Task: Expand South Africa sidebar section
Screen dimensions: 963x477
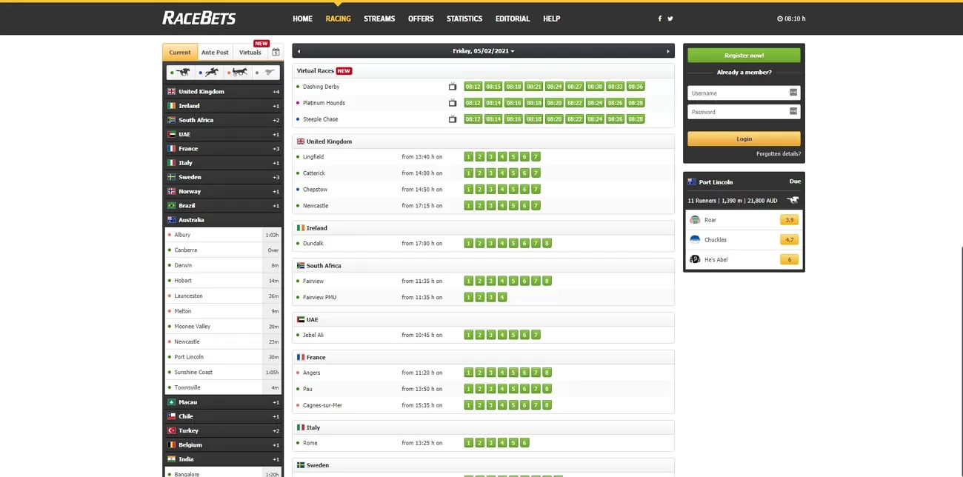Action: [x=223, y=120]
